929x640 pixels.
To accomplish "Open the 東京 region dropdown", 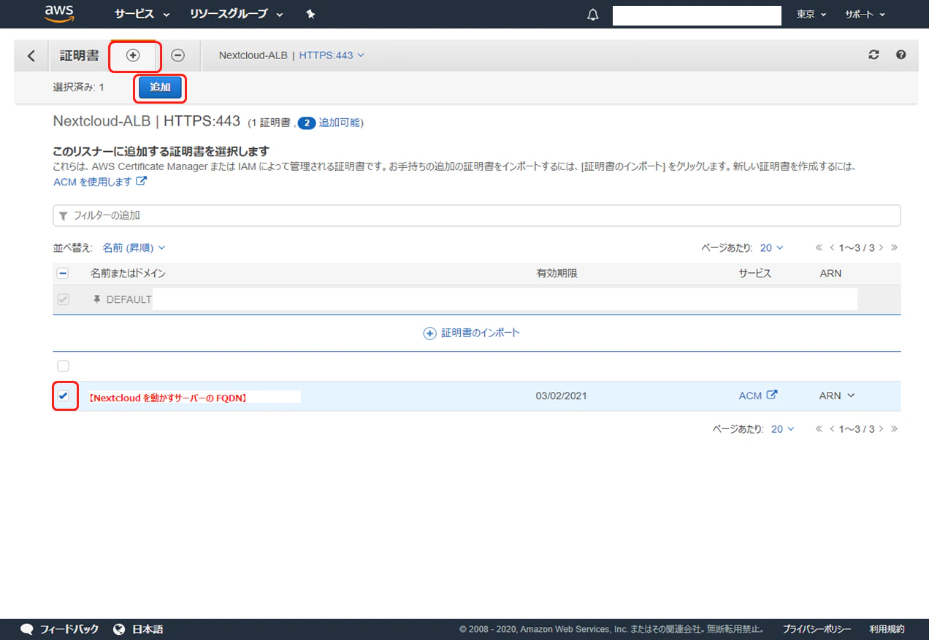I will click(811, 15).
